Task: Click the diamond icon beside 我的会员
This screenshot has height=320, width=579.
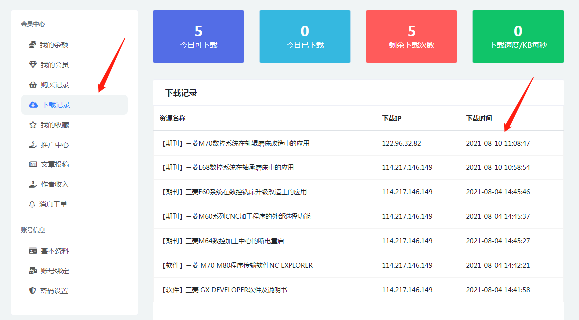Action: [33, 65]
